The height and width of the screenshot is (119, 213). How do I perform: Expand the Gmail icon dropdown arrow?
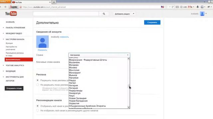[x=193, y=7]
